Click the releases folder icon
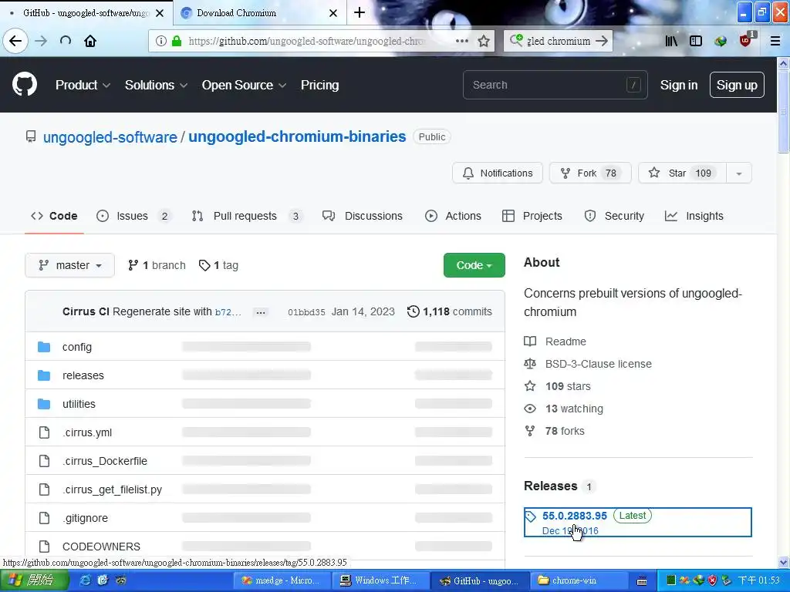The height and width of the screenshot is (592, 790). (x=44, y=375)
